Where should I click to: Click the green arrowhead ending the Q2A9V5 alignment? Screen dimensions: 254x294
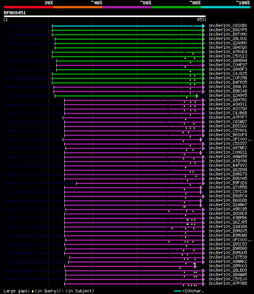[x=197, y=96]
